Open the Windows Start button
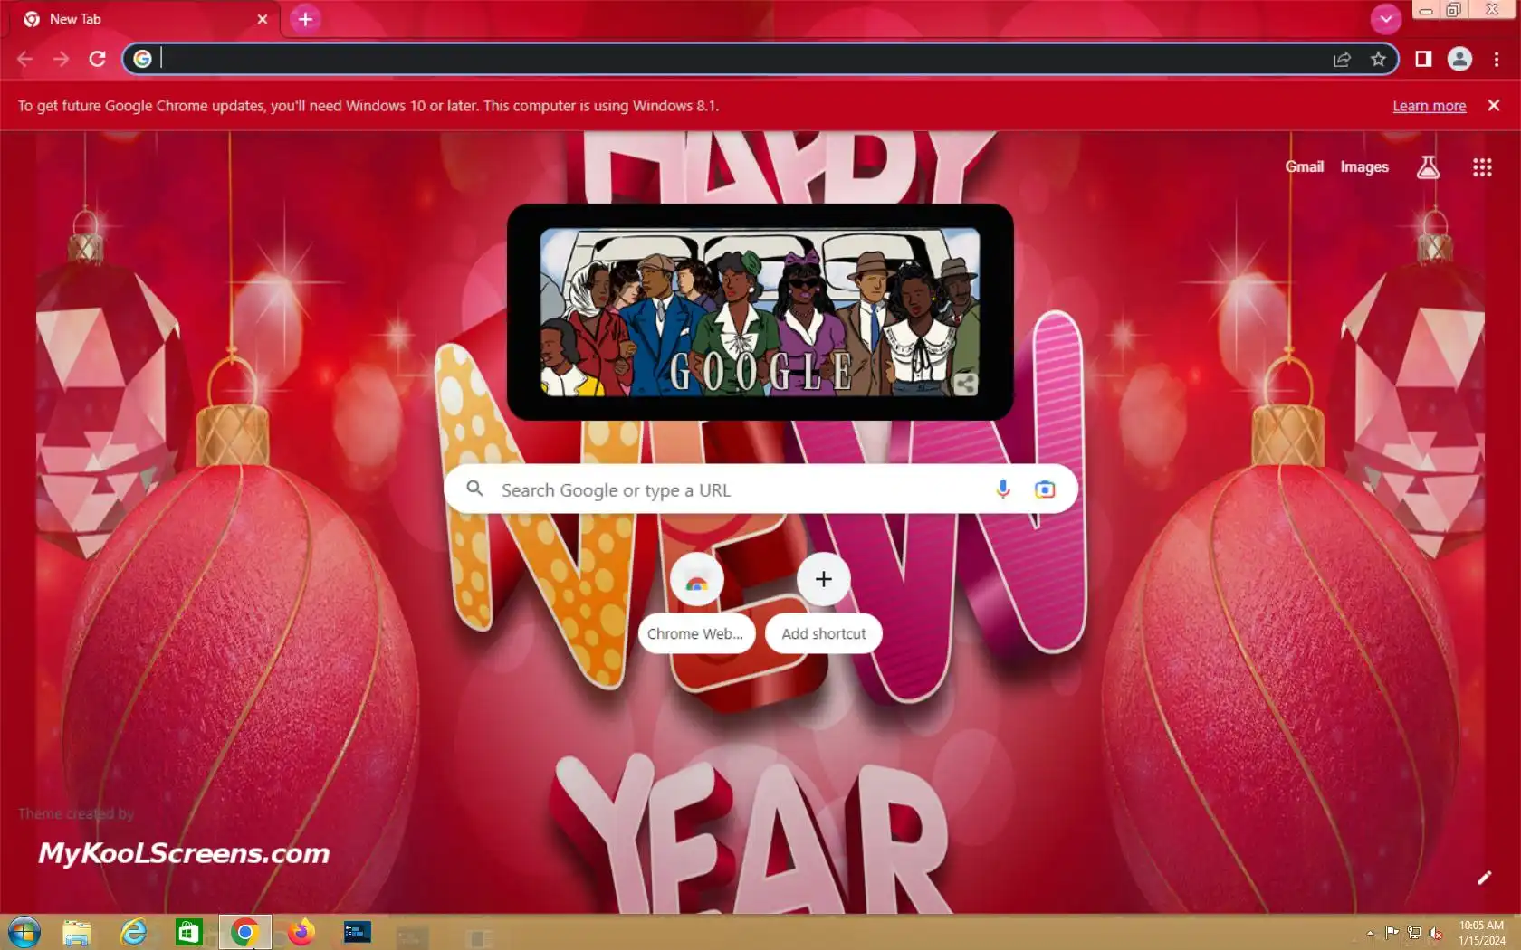The height and width of the screenshot is (950, 1521). click(x=24, y=932)
